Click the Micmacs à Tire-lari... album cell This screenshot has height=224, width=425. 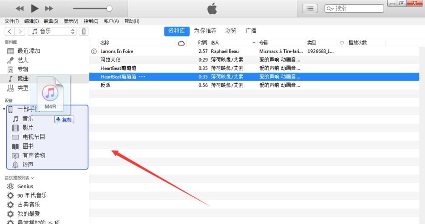click(x=281, y=51)
